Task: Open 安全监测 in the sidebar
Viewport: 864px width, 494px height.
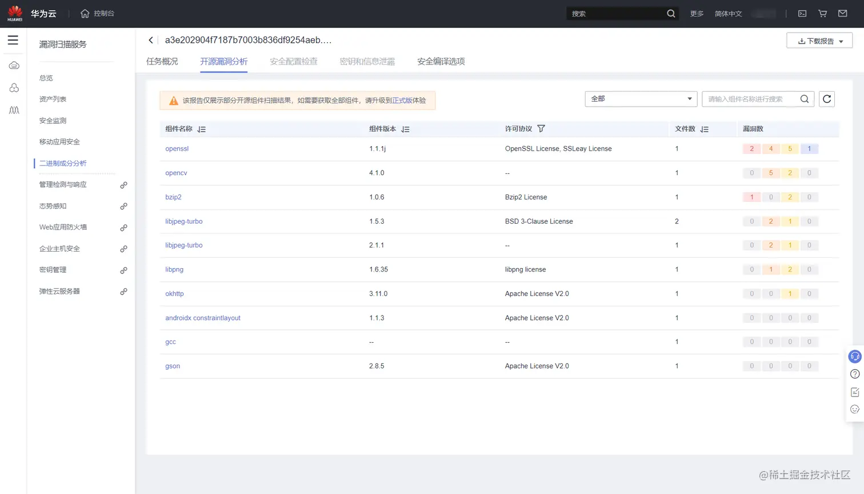Action: (x=53, y=120)
